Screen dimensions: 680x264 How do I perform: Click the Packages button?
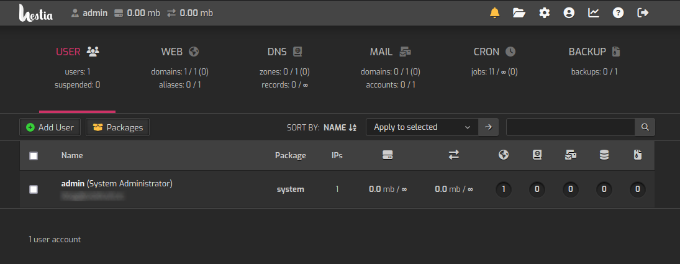click(117, 127)
